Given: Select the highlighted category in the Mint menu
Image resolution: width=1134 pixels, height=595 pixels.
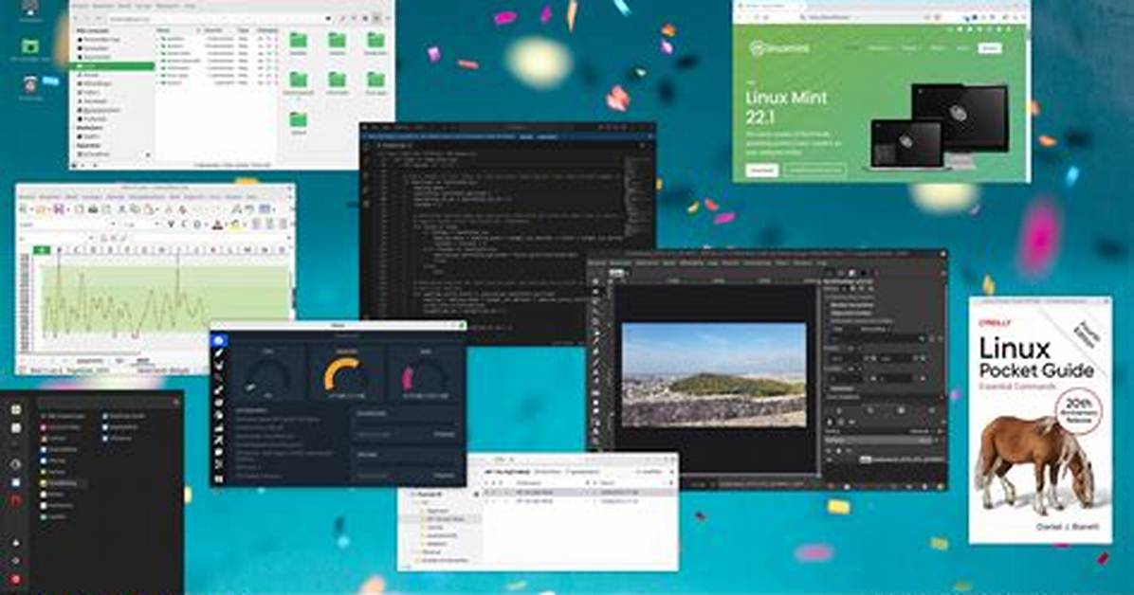Looking at the screenshot, I should coord(64,483).
